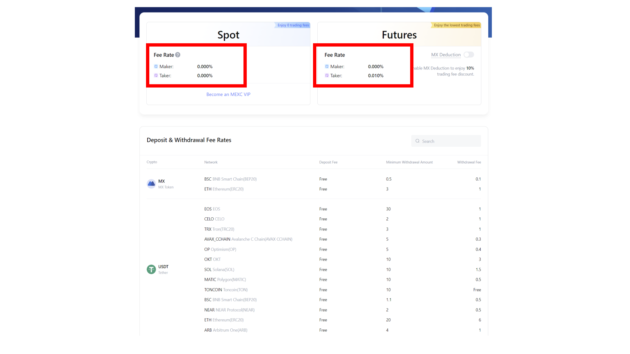The image size is (630, 354).
Task: Click the Enjoy 0 trading fees badge
Action: tap(293, 25)
